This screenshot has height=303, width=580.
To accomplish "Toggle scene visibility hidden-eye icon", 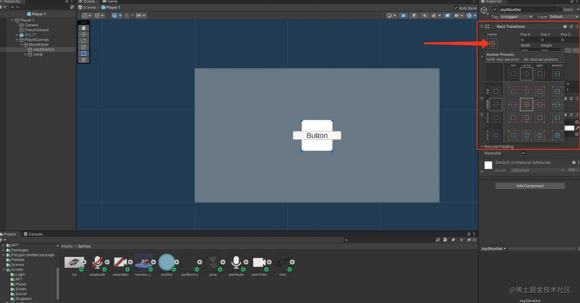I will (x=447, y=16).
